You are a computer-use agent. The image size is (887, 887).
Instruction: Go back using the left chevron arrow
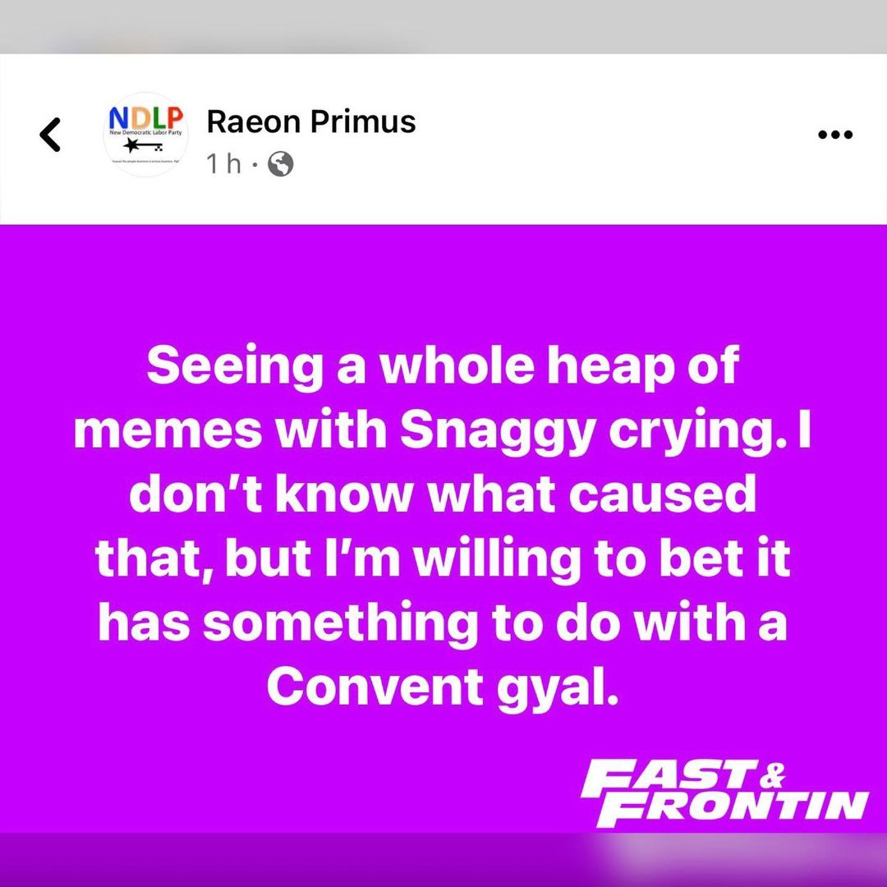(50, 135)
